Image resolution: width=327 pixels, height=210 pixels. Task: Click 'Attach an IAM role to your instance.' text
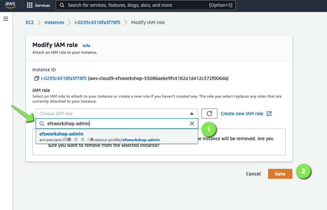coord(65,52)
